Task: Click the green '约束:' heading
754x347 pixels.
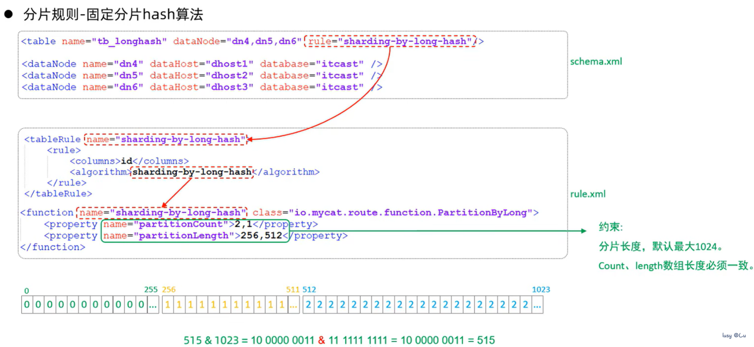Action: coord(611,227)
